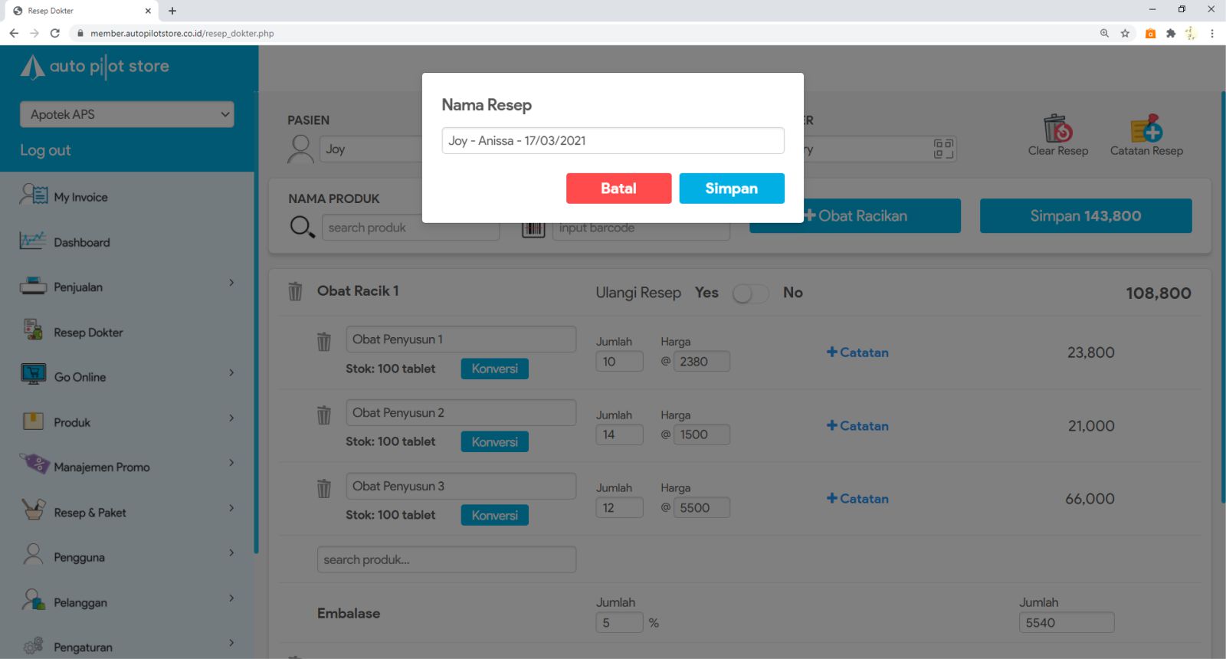This screenshot has height=659, width=1226.
Task: Bookmark this page with star icon
Action: [1125, 33]
